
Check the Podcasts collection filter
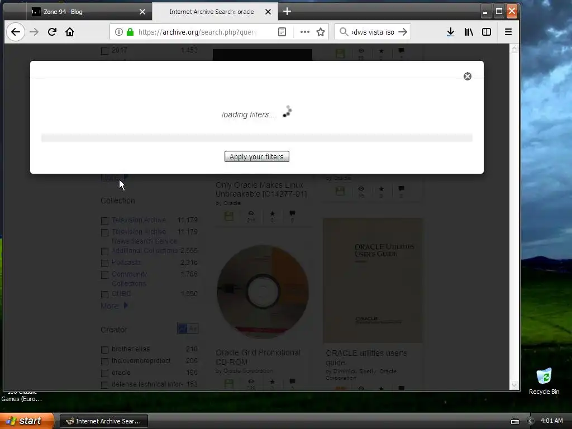pos(104,263)
